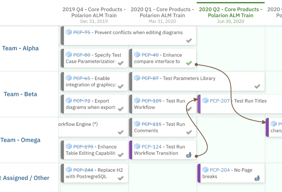Open the PCP-109 work item link

151,101
